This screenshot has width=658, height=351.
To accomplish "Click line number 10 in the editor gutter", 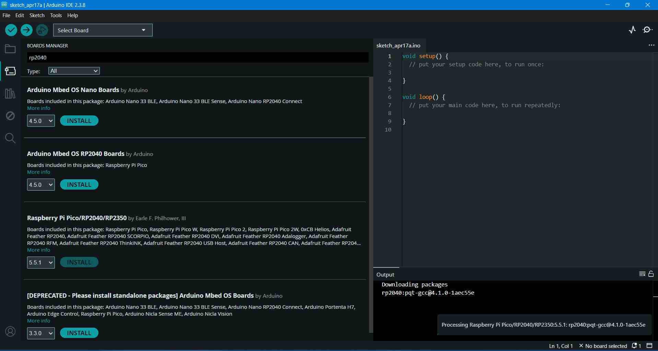I will click(388, 130).
